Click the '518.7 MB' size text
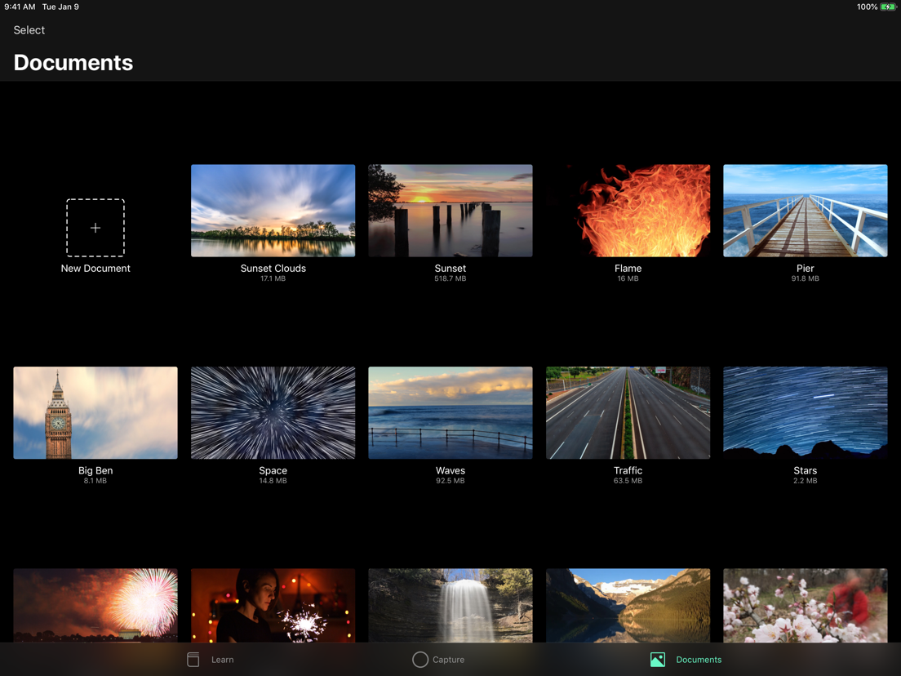 coord(450,278)
